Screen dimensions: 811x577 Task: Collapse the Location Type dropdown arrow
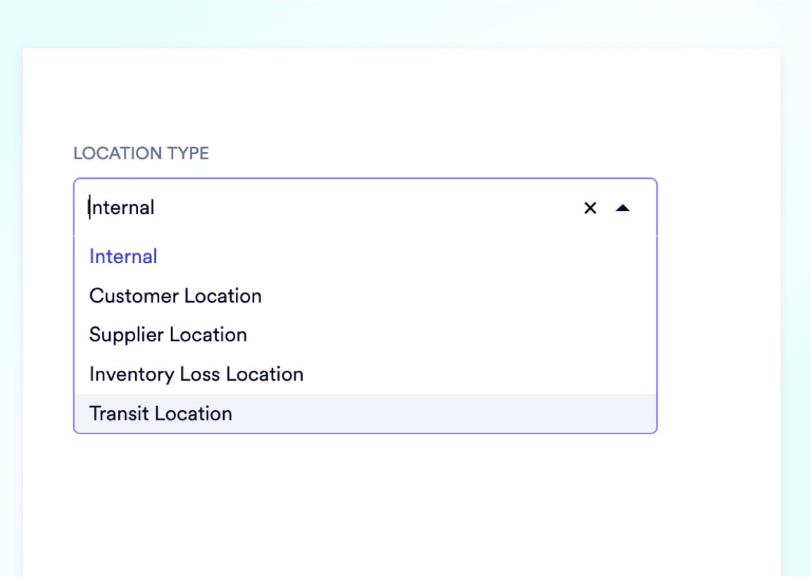[x=623, y=208]
